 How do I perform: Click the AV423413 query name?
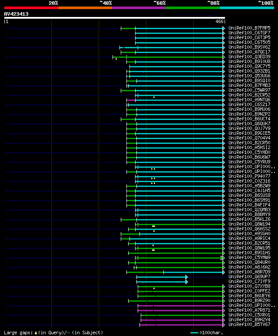pos(16,14)
